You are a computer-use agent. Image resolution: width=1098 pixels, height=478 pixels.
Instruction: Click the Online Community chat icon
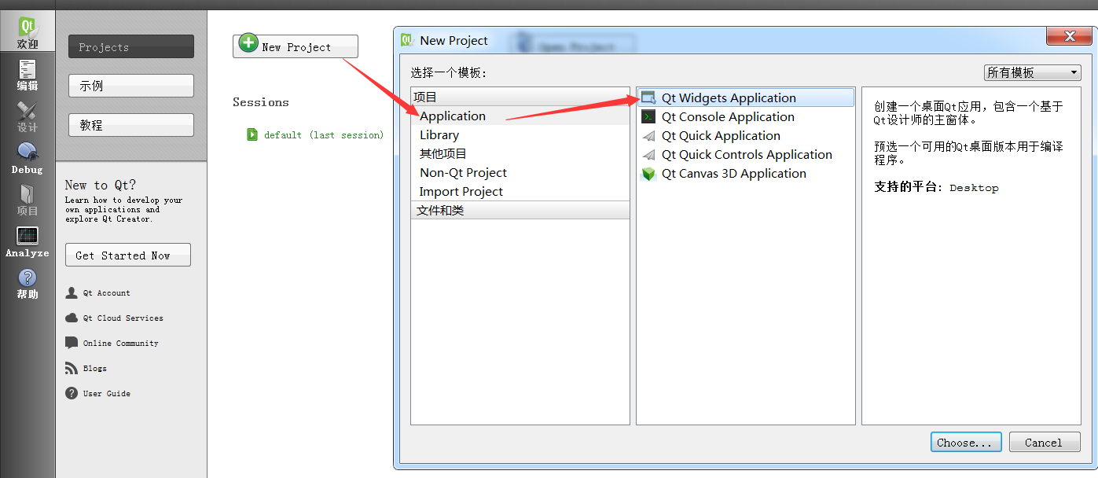72,343
